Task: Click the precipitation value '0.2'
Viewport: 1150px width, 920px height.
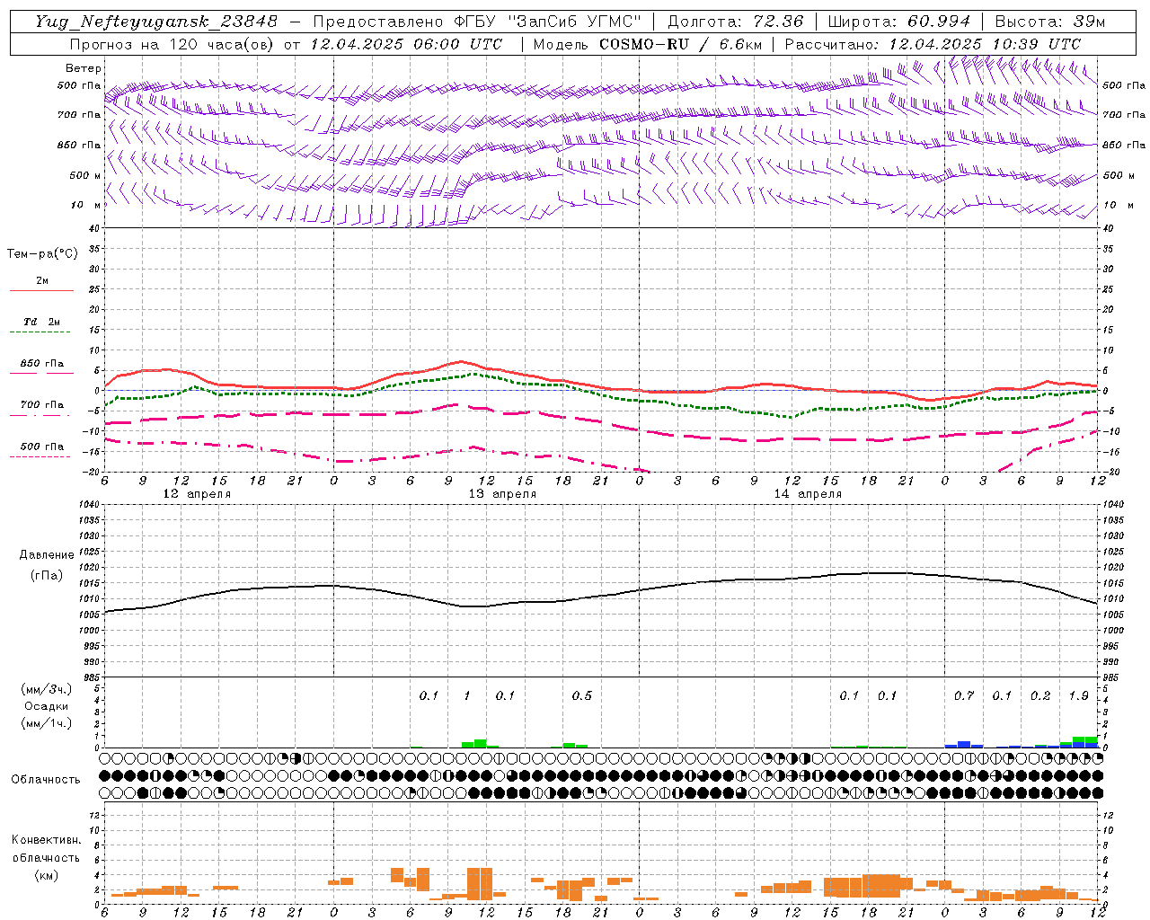Action: pos(1040,695)
